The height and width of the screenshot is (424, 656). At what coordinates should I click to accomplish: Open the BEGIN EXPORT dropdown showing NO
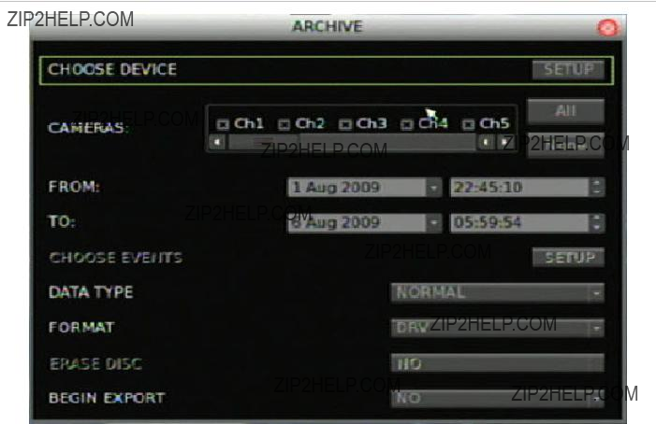coord(497,398)
